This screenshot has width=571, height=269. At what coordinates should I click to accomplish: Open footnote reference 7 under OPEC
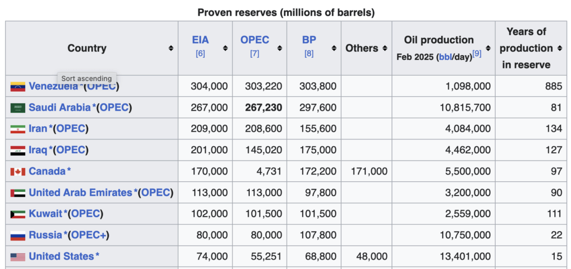pos(254,54)
